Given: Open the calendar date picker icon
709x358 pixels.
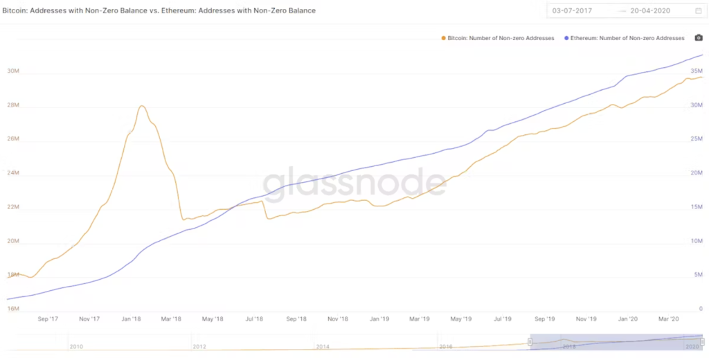Looking at the screenshot, I should tap(698, 11).
